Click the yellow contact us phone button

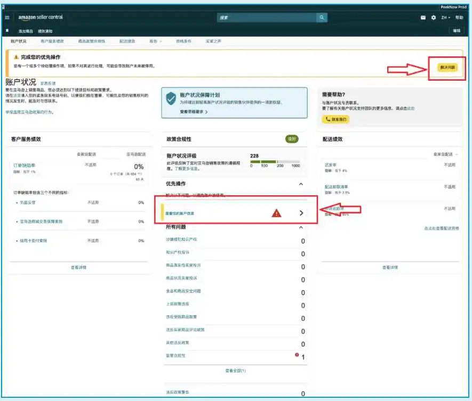point(335,119)
